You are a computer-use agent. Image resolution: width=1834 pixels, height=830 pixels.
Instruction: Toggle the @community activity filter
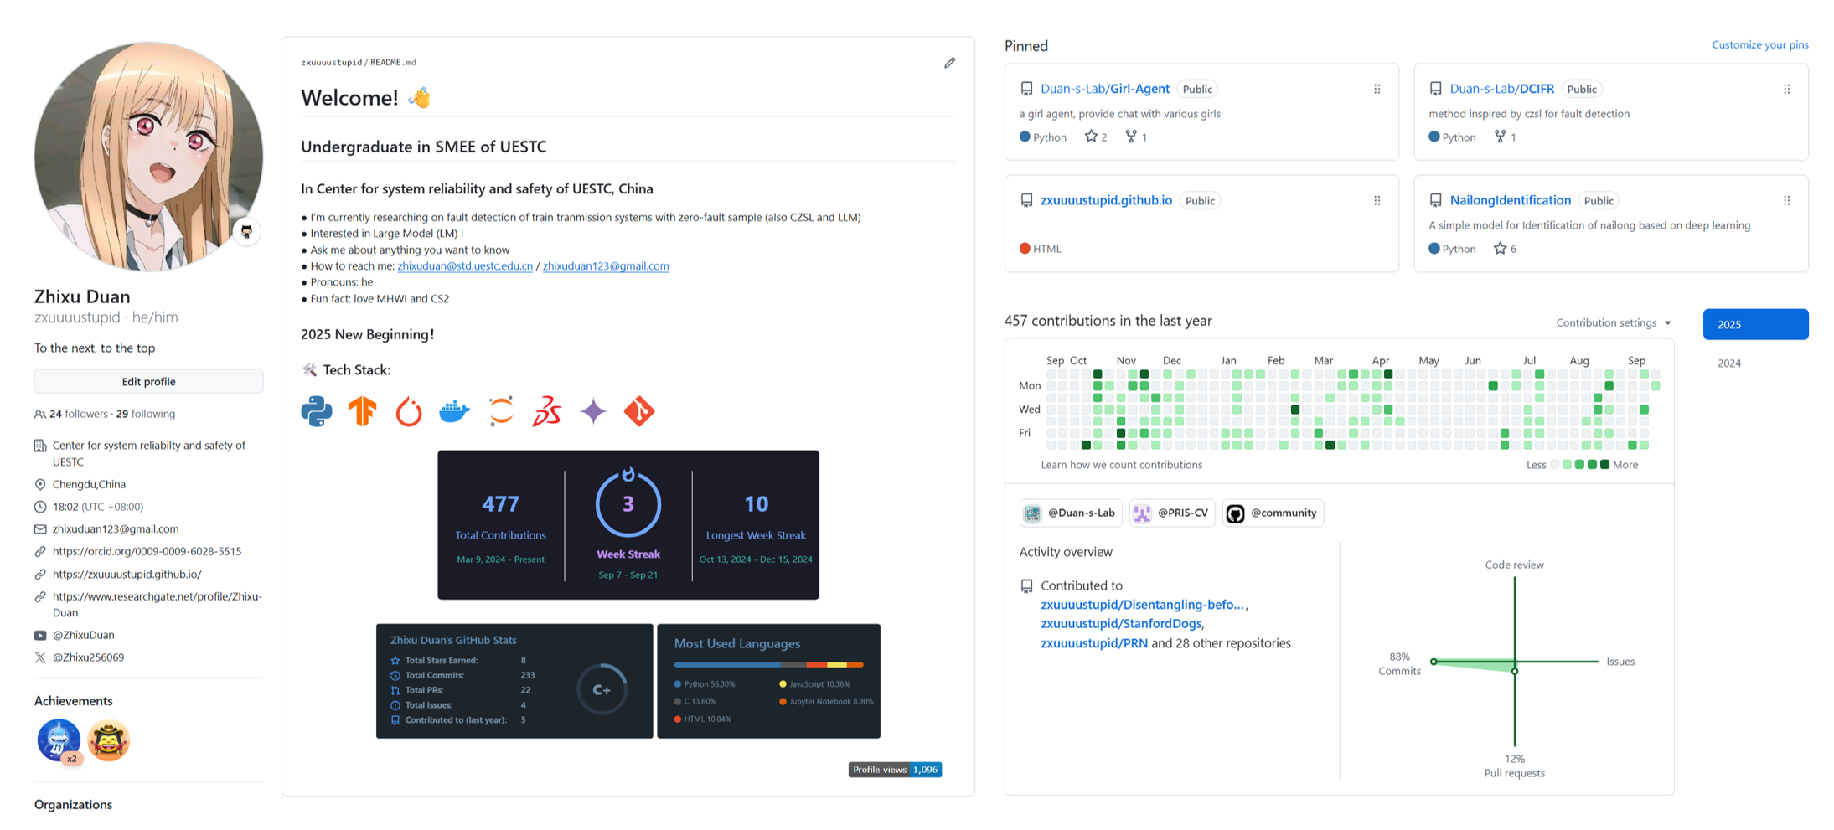[1273, 513]
